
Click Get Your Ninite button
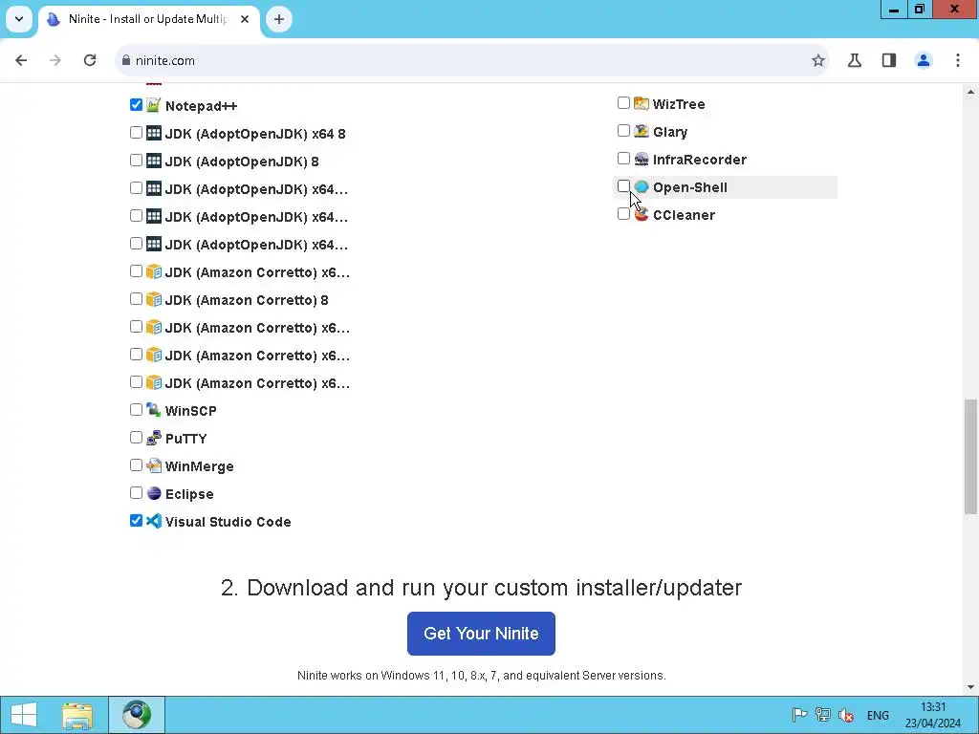click(x=482, y=634)
